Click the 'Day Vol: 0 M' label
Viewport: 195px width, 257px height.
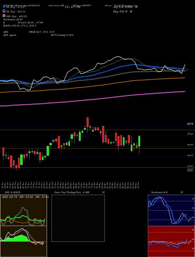coord(122,11)
